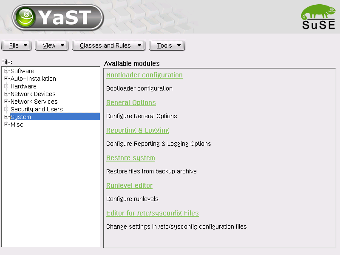340x255 pixels.
Task: Open the Tools dropdown menu
Action: (x=167, y=45)
